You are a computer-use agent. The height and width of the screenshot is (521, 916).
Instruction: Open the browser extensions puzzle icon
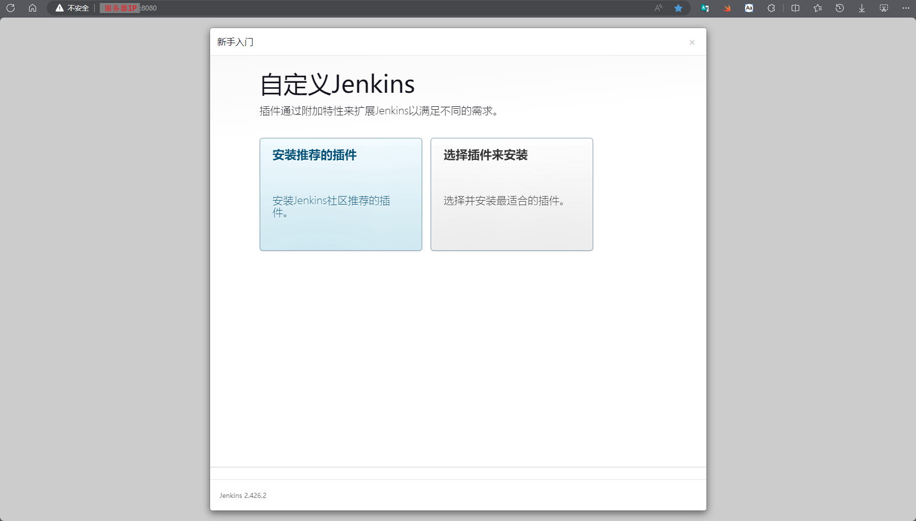tap(771, 8)
